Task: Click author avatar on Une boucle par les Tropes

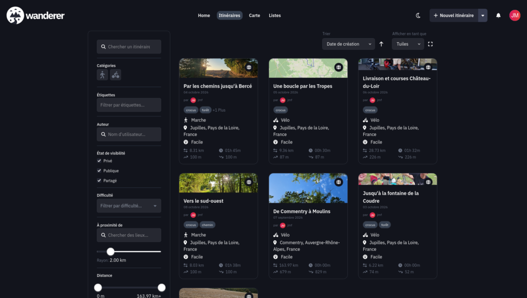Action: [283, 100]
